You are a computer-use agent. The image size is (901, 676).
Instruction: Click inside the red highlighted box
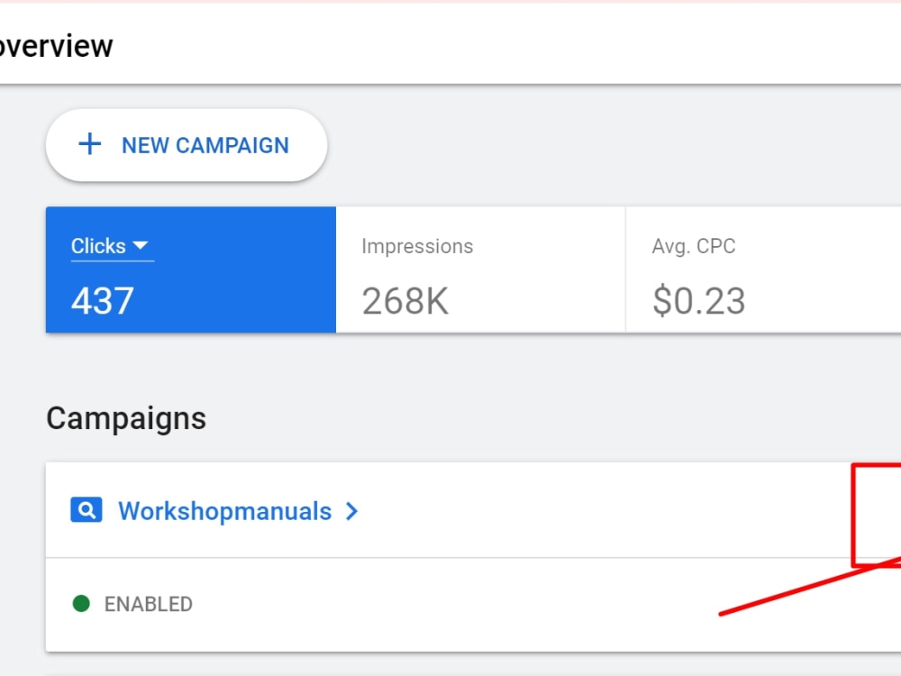[x=878, y=515]
